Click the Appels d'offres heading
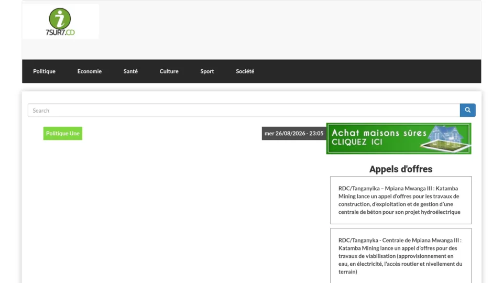This screenshot has height=283, width=503. [x=401, y=169]
